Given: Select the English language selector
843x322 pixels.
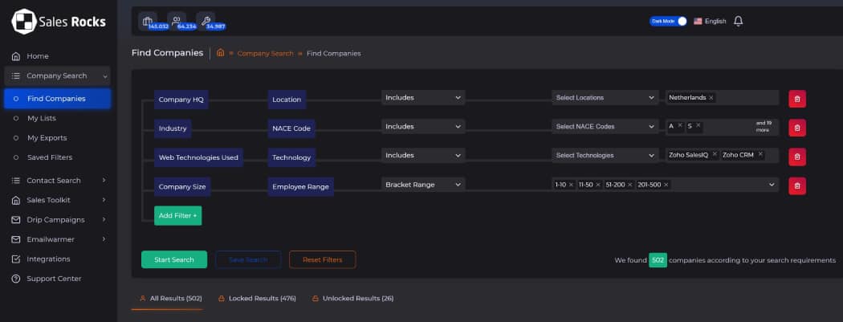Looking at the screenshot, I should pyautogui.click(x=710, y=21).
